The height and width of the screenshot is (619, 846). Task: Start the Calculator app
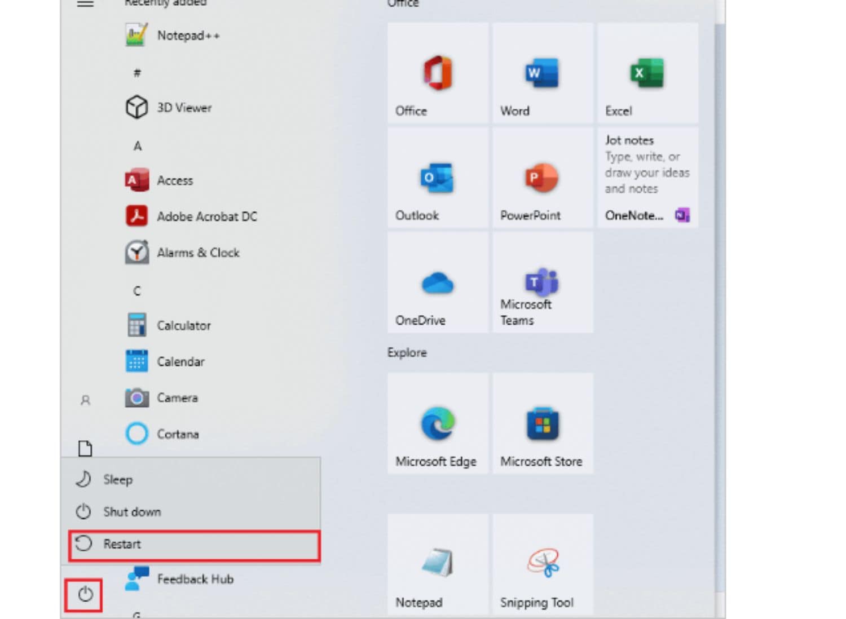pyautogui.click(x=169, y=325)
